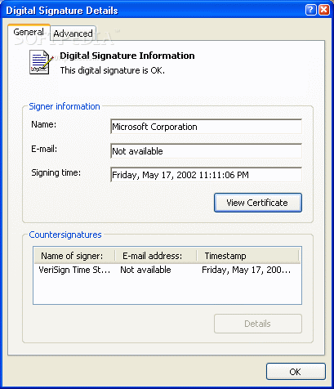334x389 pixels.
Task: Sort by Name of signer column
Action: pos(74,256)
